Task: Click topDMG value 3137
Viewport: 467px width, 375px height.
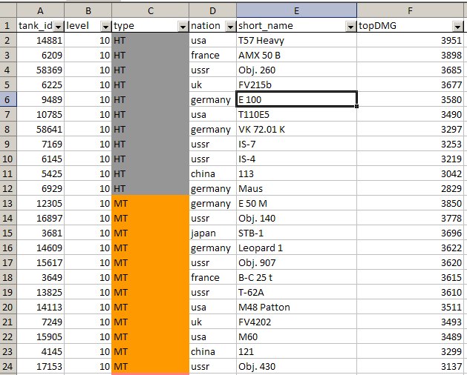Action: (410, 366)
